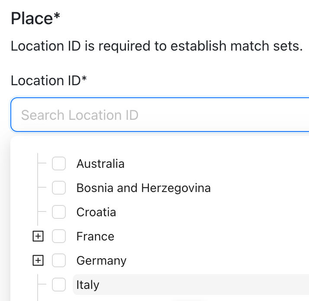This screenshot has height=301, width=309.
Task: Expand the France tree node
Action: click(x=39, y=237)
